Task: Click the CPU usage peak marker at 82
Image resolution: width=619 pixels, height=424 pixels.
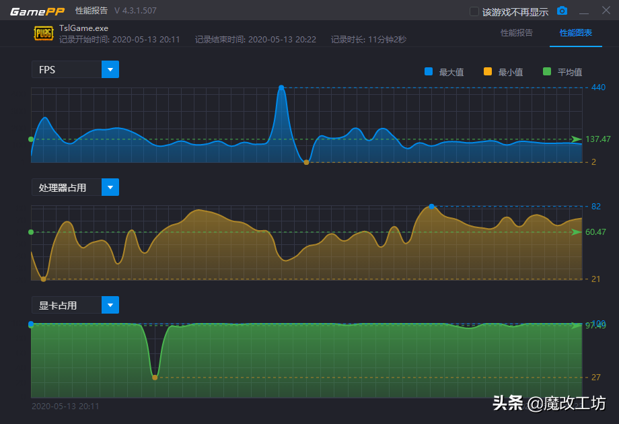Action: 431,207
